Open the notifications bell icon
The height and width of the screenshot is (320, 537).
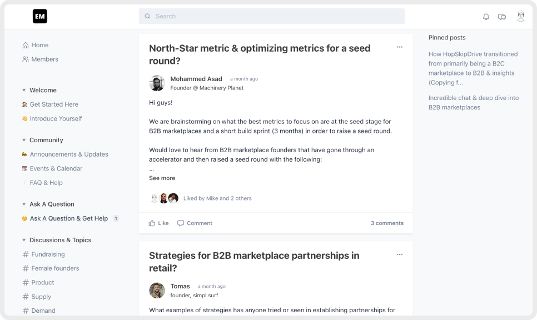coord(486,17)
